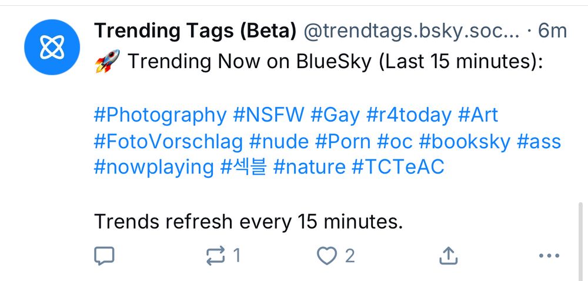Click the @trendtags.bsky.soc handle

tap(411, 31)
